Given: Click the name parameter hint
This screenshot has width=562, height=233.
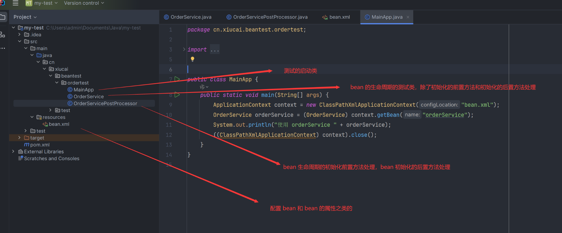Looking at the screenshot, I should (412, 115).
